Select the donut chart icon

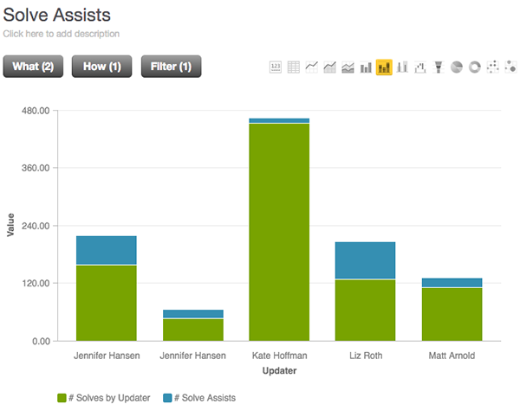click(x=474, y=67)
